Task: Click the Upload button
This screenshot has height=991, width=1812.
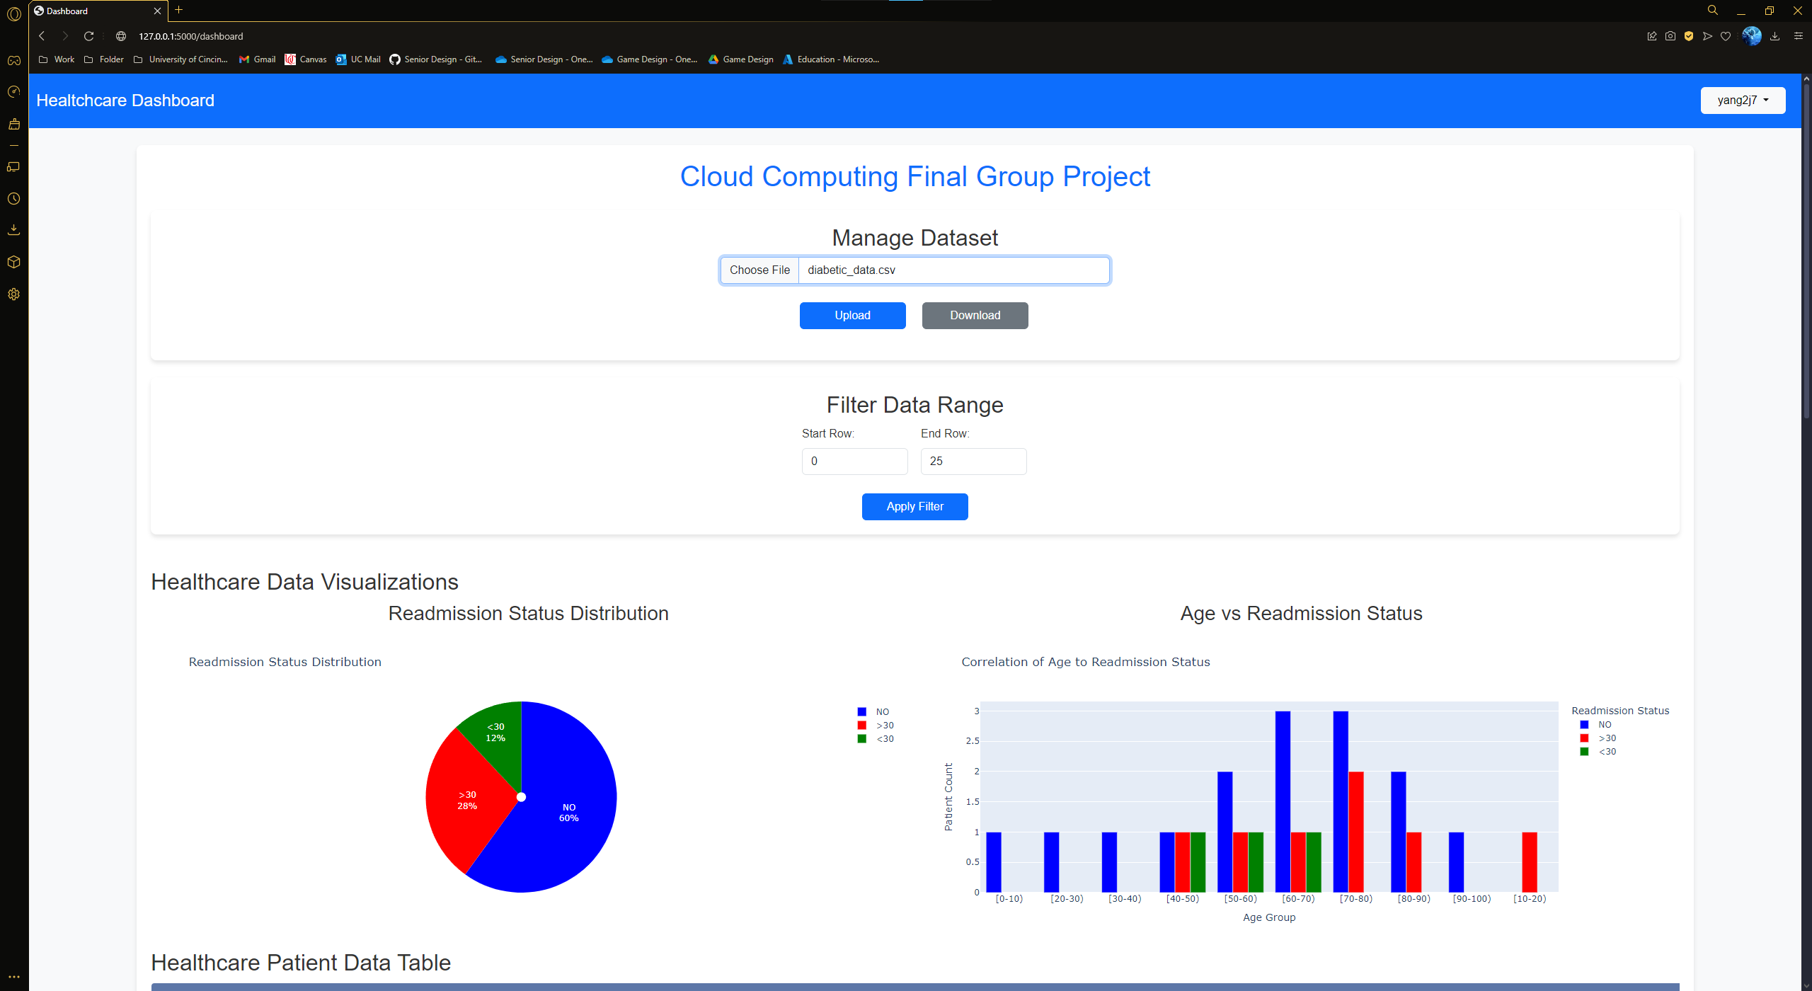Action: pos(852,316)
